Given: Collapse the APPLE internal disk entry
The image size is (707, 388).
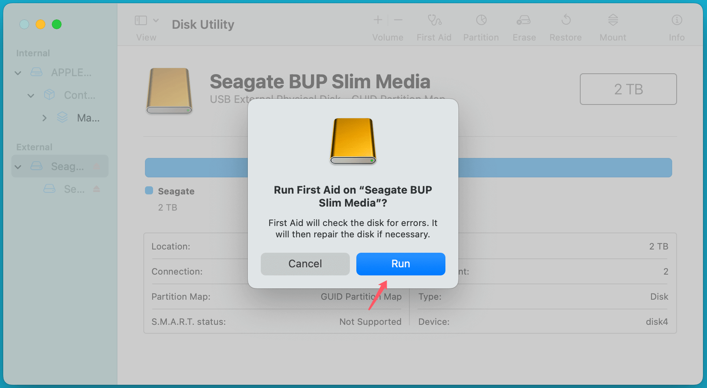Looking at the screenshot, I should pos(18,72).
